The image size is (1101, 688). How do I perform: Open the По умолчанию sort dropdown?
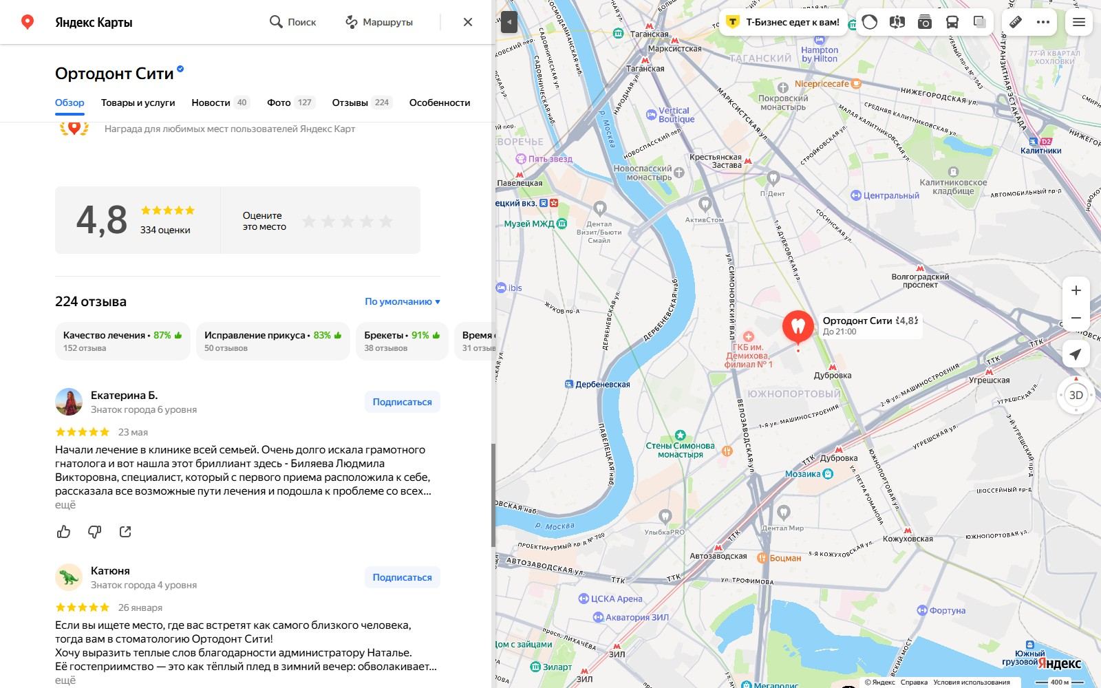[403, 301]
